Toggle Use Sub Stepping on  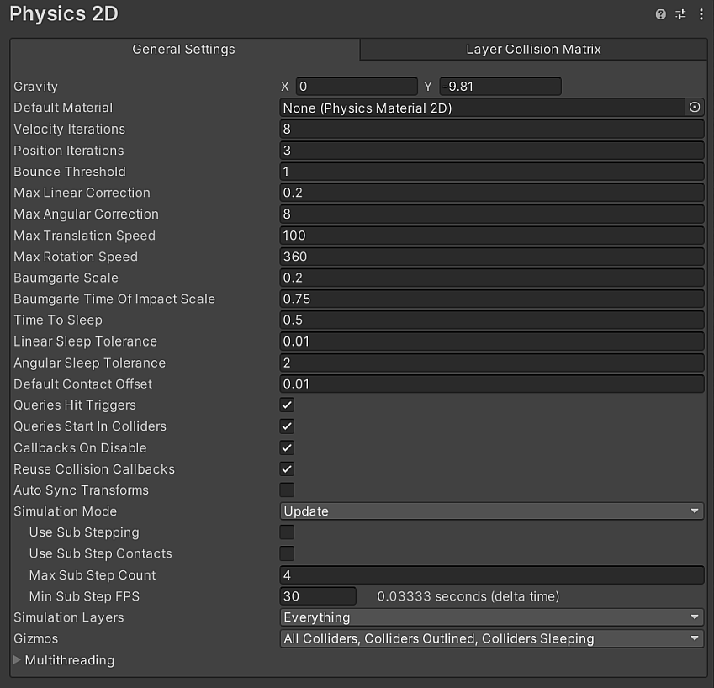point(286,532)
